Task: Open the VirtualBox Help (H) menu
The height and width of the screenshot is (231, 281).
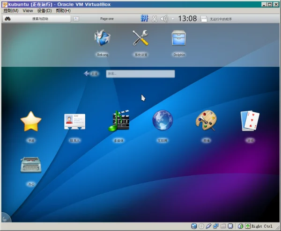Action: click(63, 11)
